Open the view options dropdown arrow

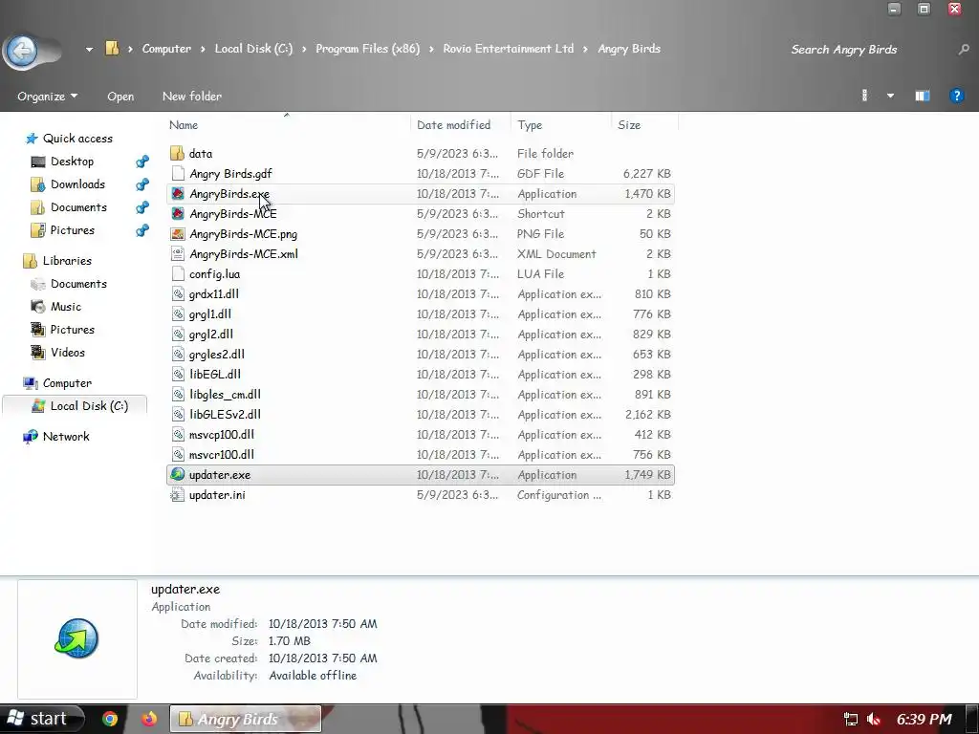890,96
